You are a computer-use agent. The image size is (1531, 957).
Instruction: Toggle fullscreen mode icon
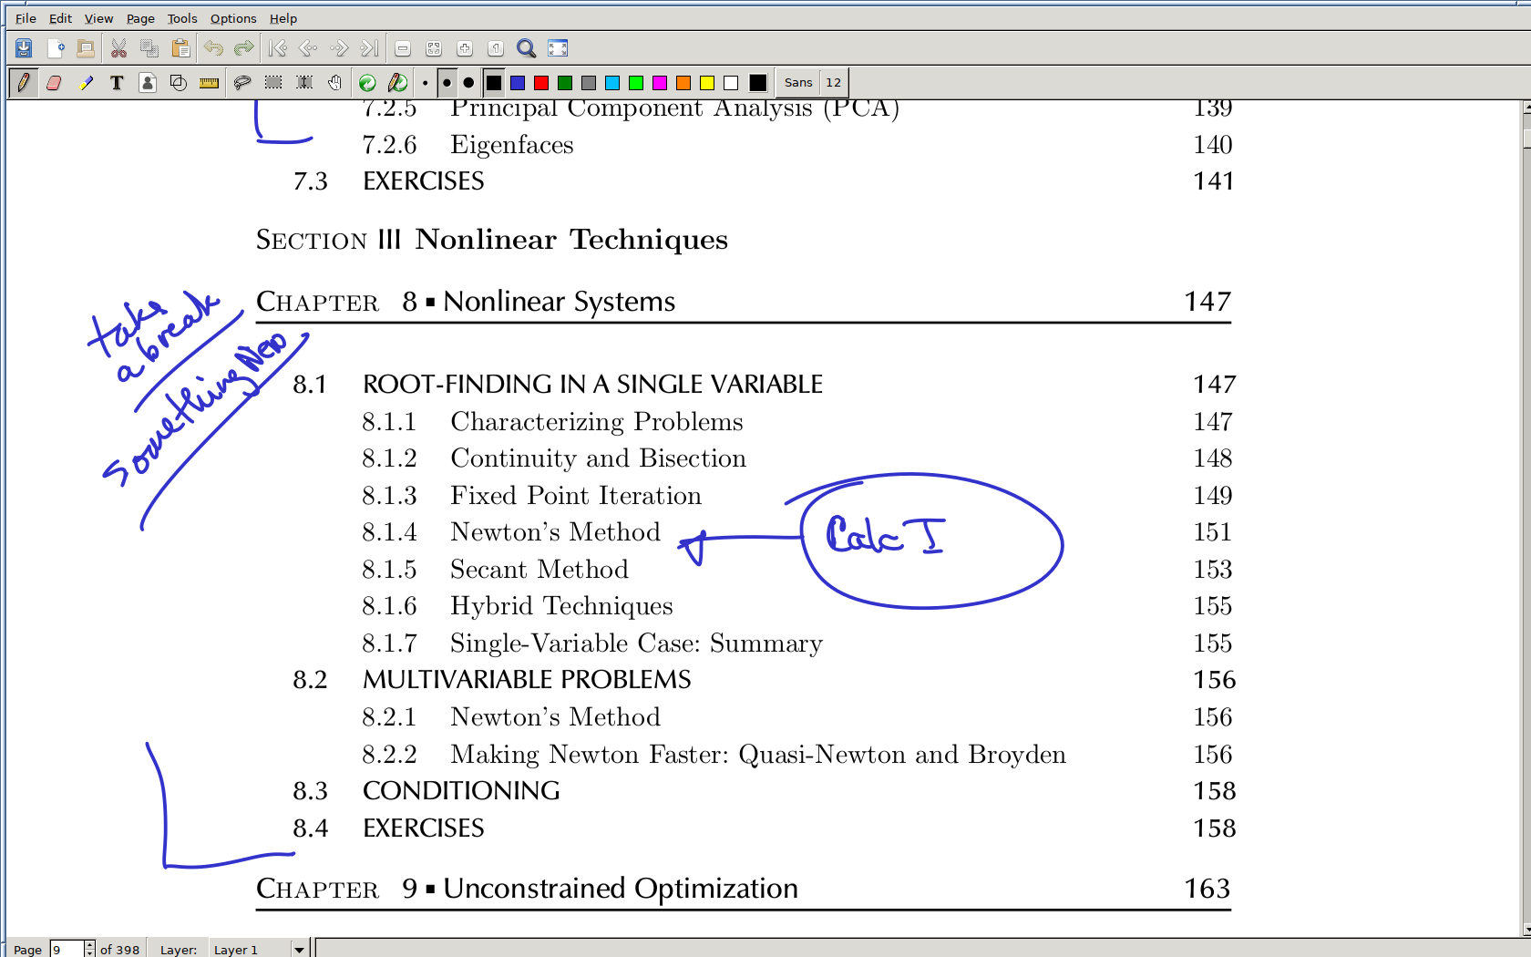[558, 48]
